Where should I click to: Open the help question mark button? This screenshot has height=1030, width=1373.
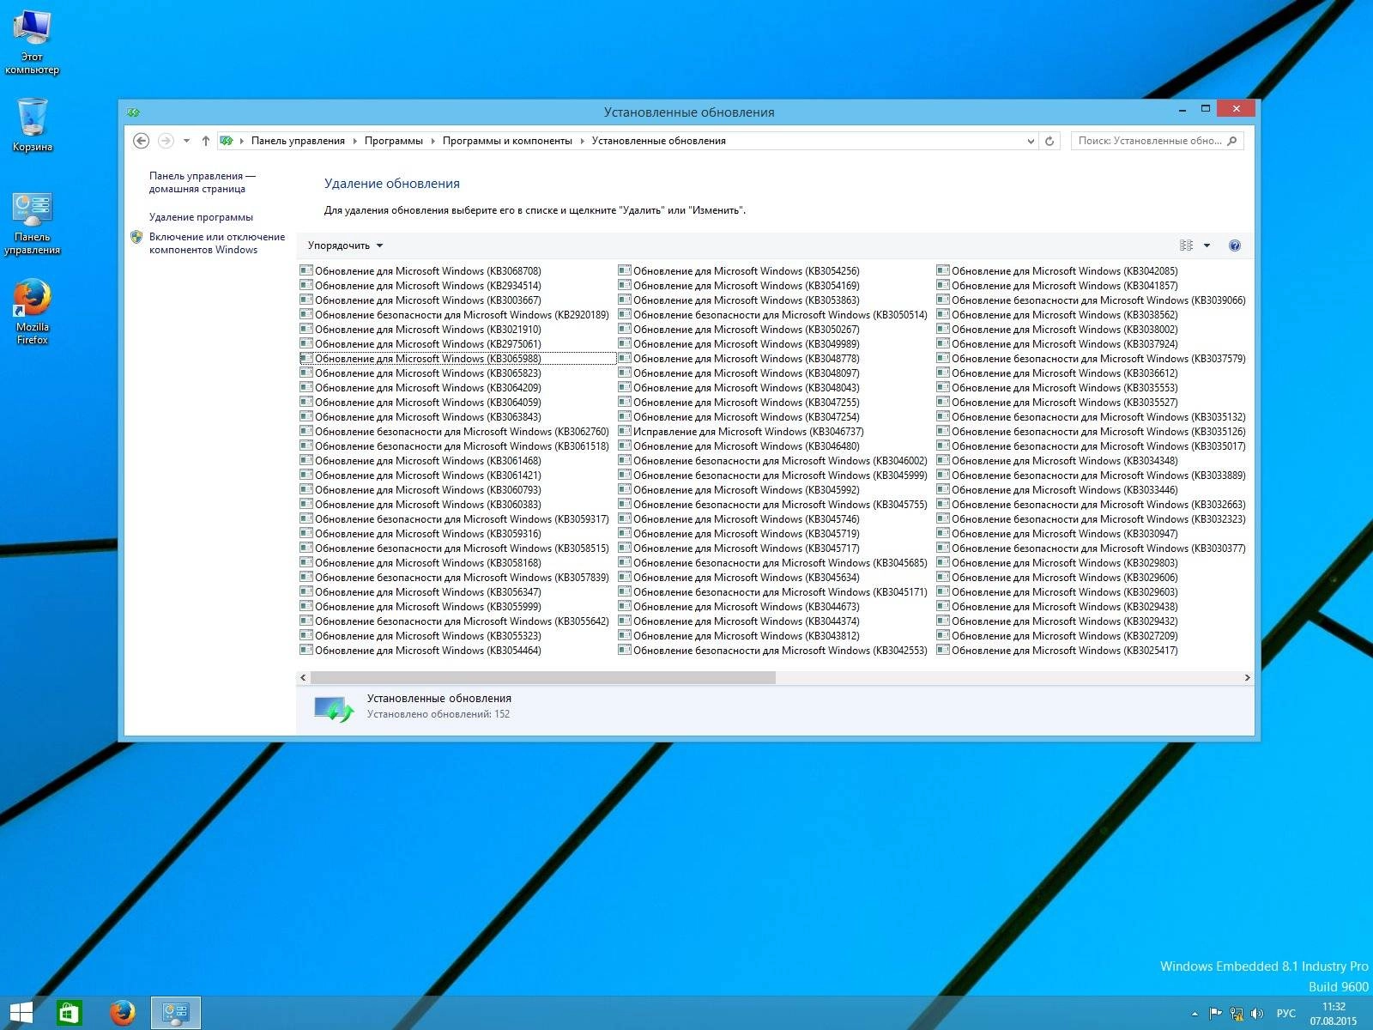(x=1235, y=245)
